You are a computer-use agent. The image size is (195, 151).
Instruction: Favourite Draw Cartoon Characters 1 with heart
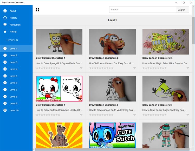(81, 68)
